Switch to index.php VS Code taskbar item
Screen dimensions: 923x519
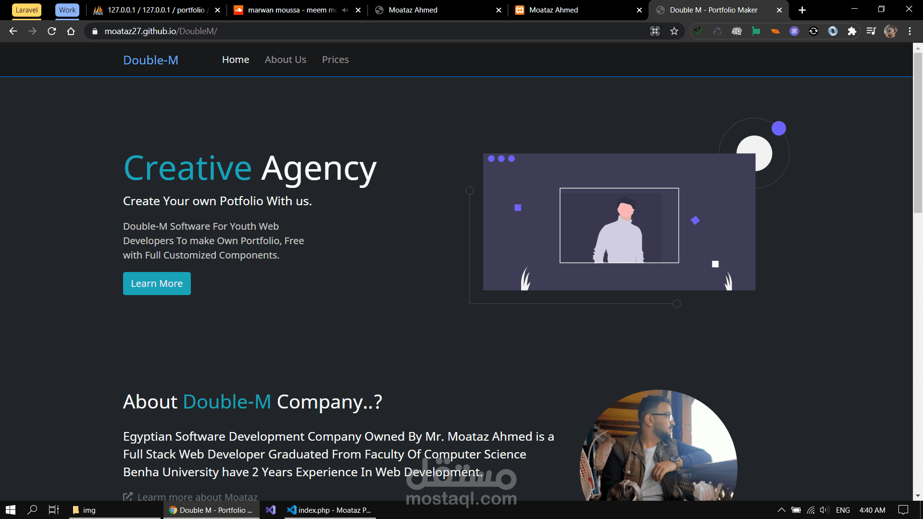pos(330,510)
